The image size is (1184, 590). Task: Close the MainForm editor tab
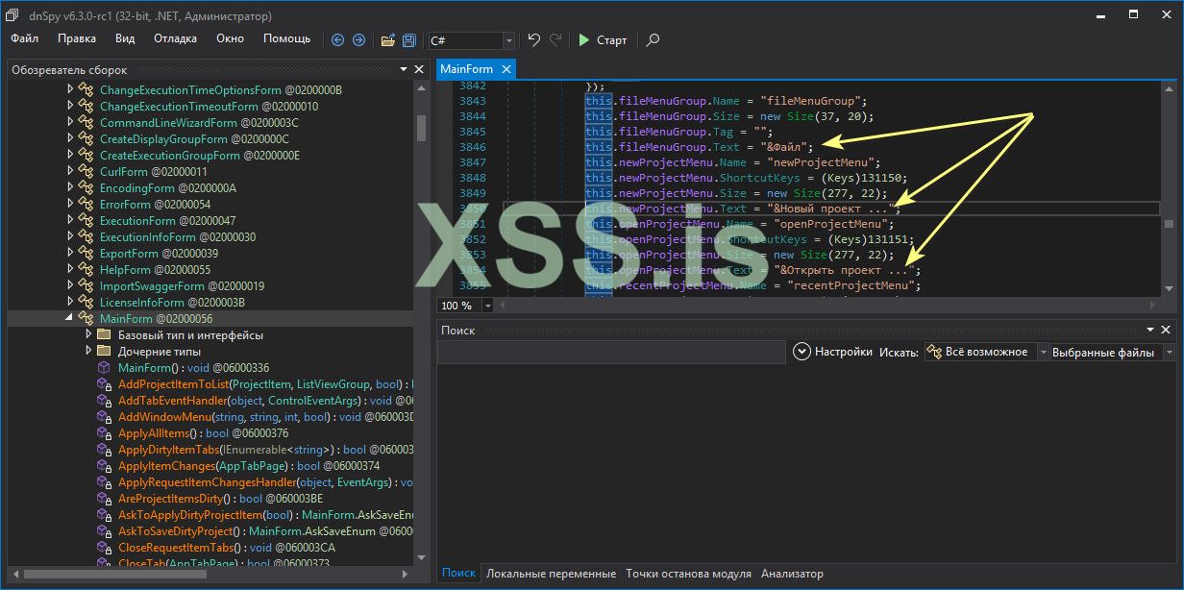(x=506, y=69)
